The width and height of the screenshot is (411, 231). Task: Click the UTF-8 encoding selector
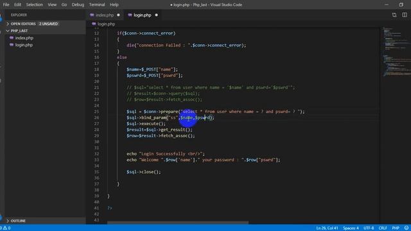pos(369,228)
